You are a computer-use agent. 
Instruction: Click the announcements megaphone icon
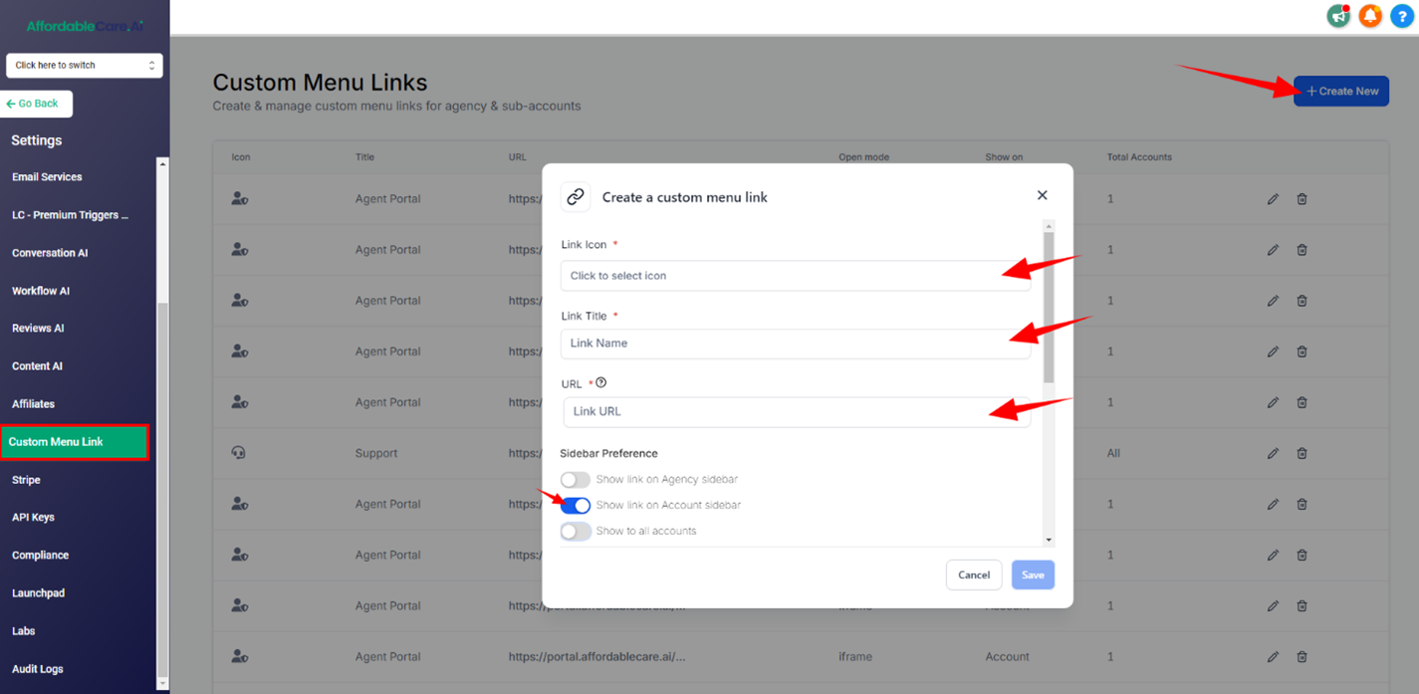(1338, 16)
